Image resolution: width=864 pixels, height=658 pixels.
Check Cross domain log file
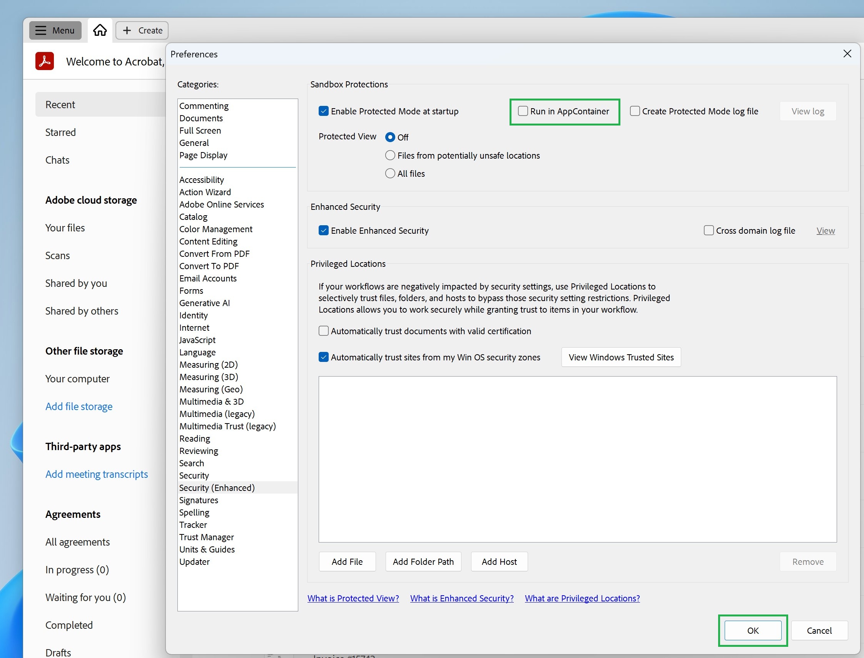coord(709,231)
